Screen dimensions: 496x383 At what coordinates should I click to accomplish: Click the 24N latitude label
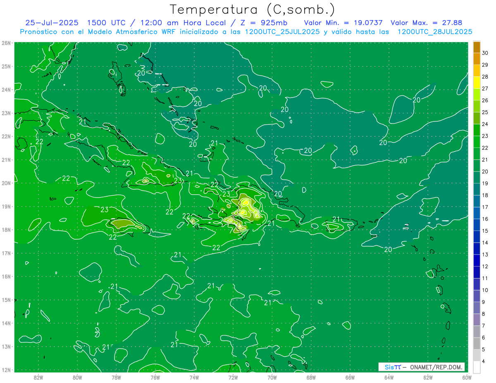[x=6, y=90]
